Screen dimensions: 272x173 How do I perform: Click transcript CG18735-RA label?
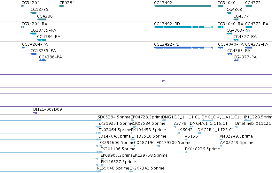43,30
